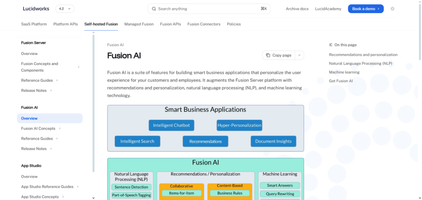The image size is (422, 200).
Task: Click Business Rules in diagram
Action: [x=230, y=193]
